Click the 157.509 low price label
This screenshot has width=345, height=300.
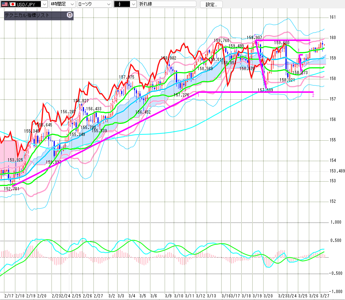265,90
